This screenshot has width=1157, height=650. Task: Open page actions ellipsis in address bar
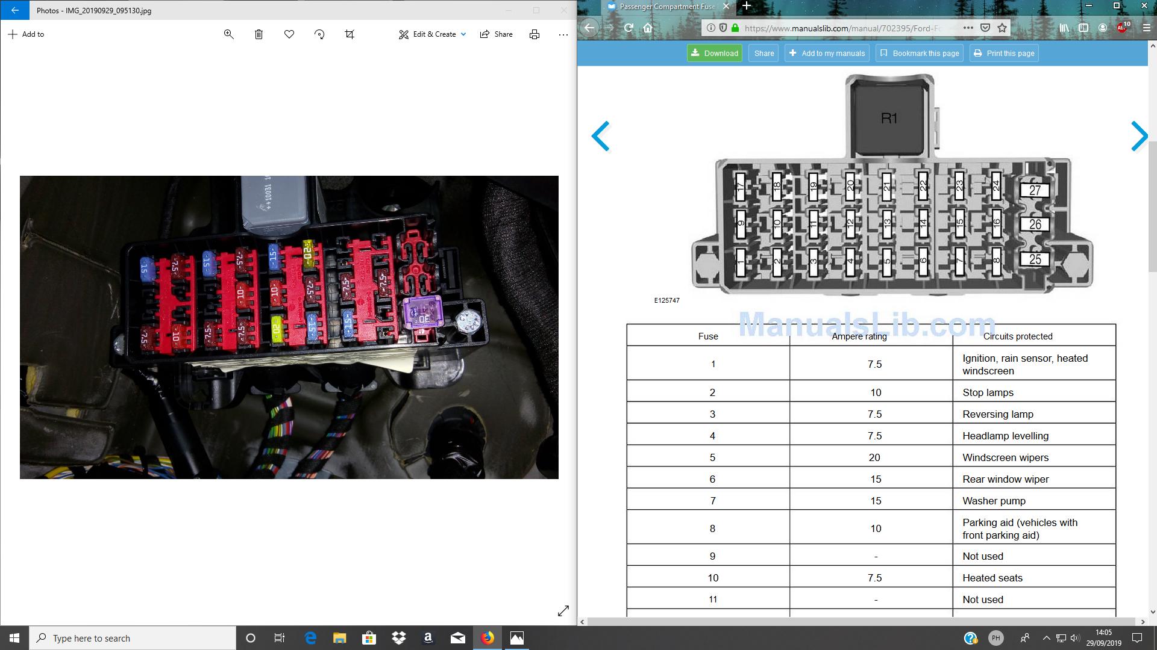968,28
